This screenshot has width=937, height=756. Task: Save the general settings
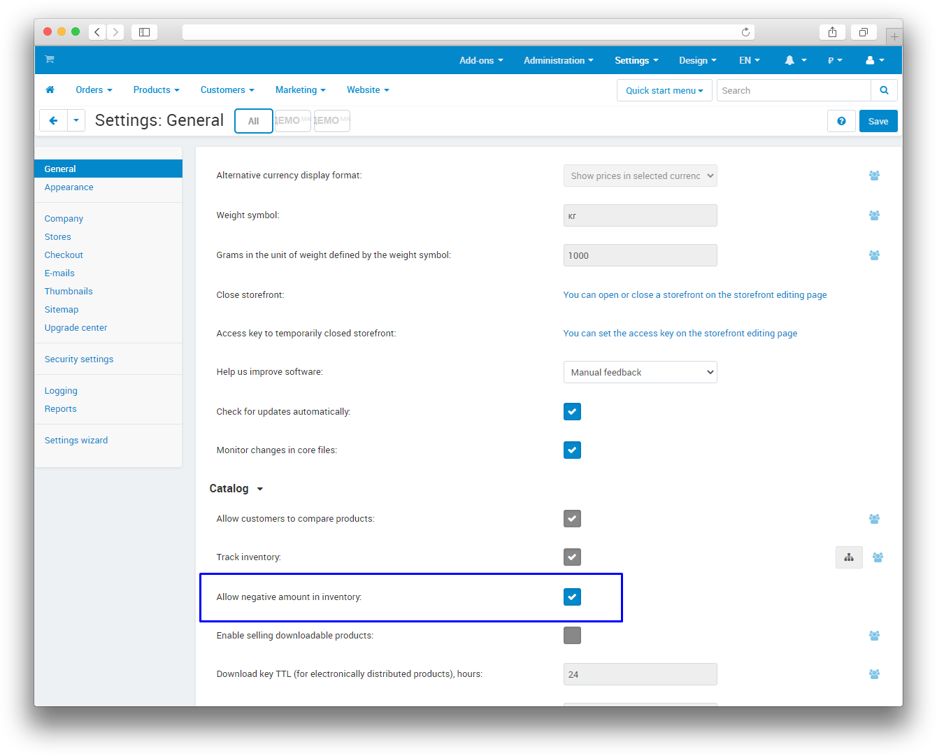click(x=878, y=121)
